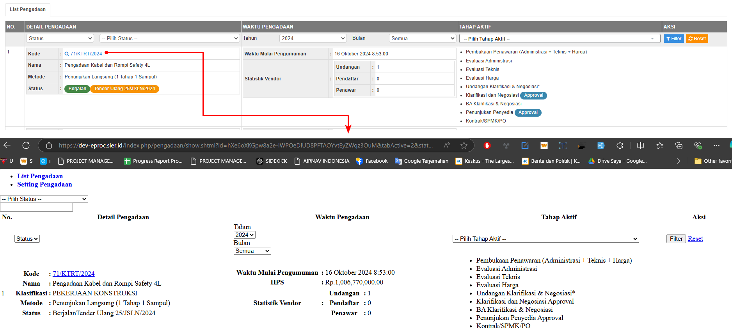Open the Pilih Status dropdown in header row

point(169,38)
